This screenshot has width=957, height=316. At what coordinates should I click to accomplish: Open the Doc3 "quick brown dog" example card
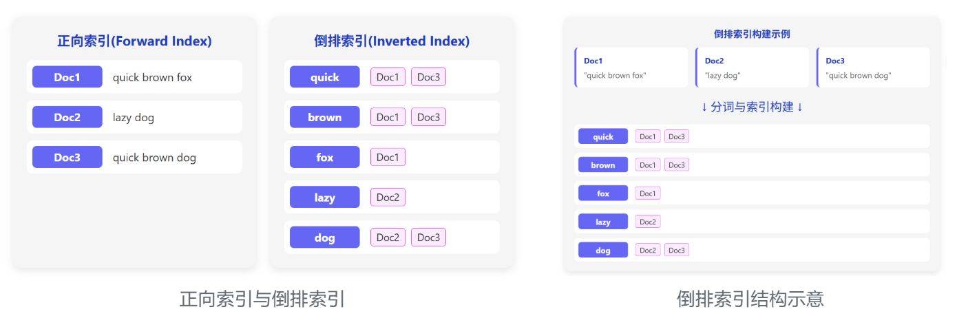pos(874,67)
